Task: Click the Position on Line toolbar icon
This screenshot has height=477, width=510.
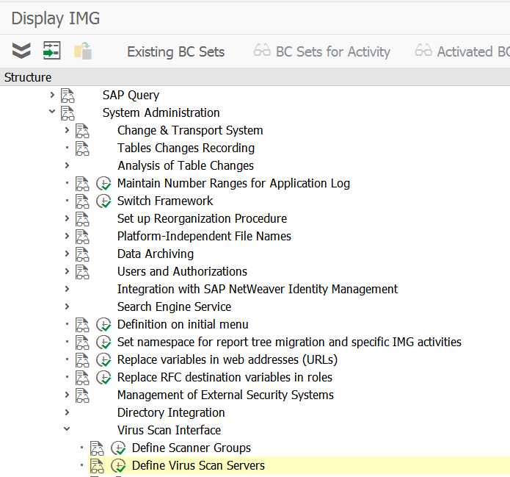Action: point(51,51)
